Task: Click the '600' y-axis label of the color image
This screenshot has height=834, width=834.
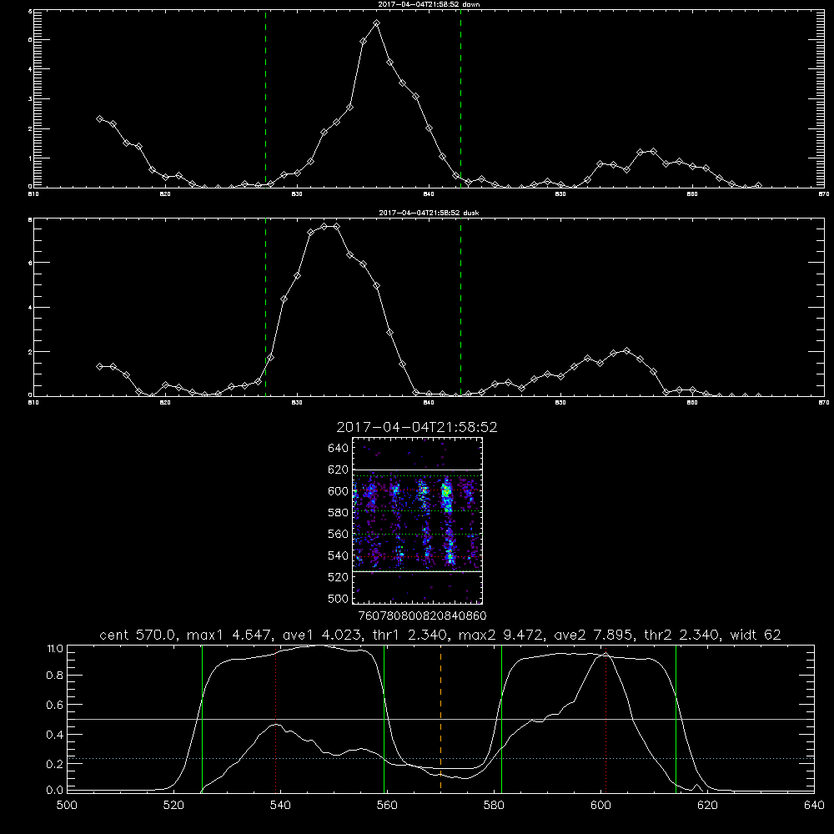Action: tap(339, 491)
